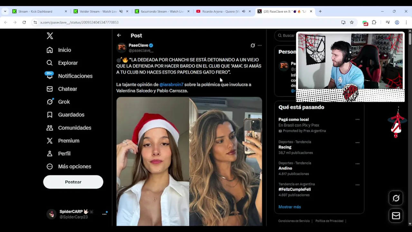Click the Postear button
This screenshot has width=412, height=232.
[73, 182]
